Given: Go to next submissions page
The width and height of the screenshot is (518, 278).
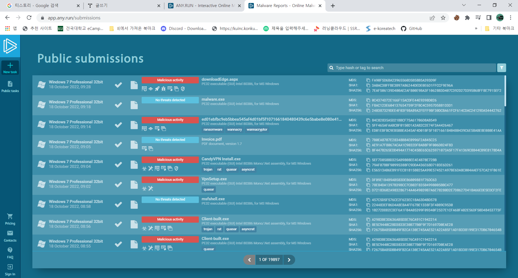Looking at the screenshot, I should click(289, 260).
